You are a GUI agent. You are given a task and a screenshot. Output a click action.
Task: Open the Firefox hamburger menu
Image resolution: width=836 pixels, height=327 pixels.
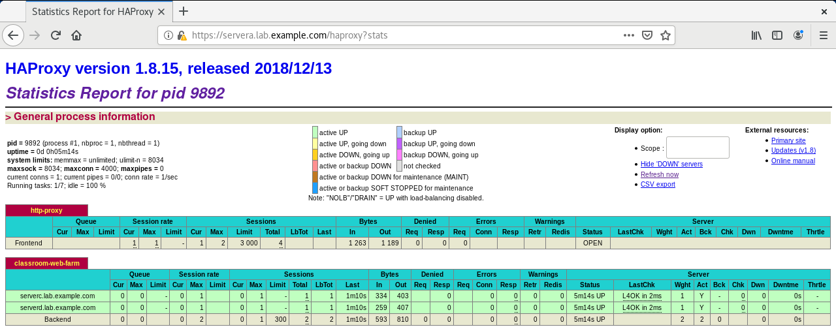click(823, 35)
